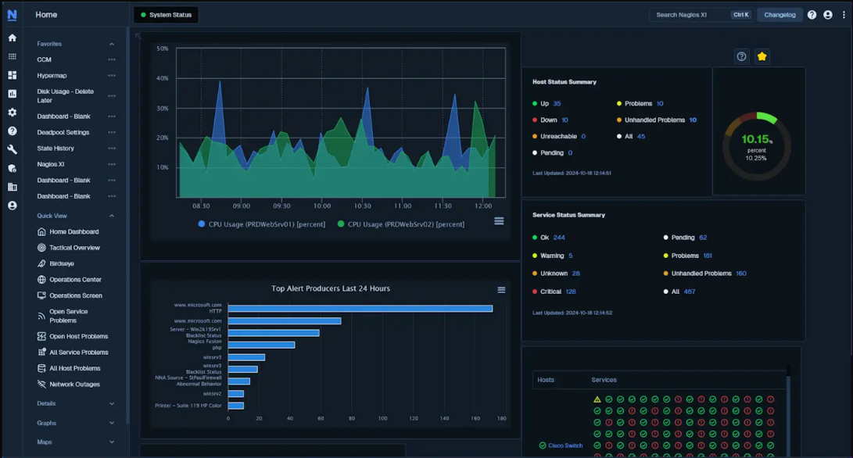Screen dimensions: 853x458
Task: Open the user account icon in top bar
Action: tap(829, 14)
